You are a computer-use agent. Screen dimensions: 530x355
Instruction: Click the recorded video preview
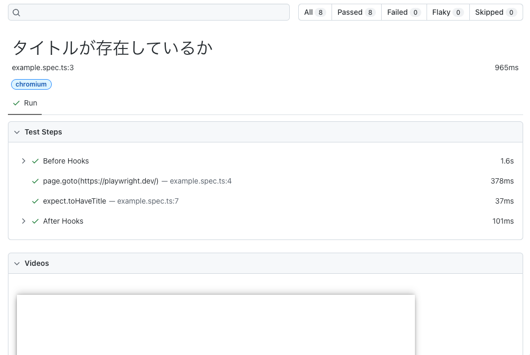tap(216, 325)
